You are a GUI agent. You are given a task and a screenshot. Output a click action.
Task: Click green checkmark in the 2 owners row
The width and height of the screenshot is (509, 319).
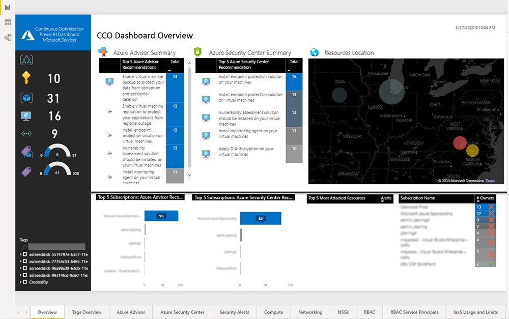pyautogui.click(x=492, y=264)
